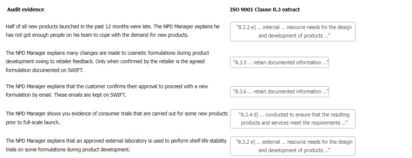Click the line starting "trials on some formulations"

(x=68, y=150)
